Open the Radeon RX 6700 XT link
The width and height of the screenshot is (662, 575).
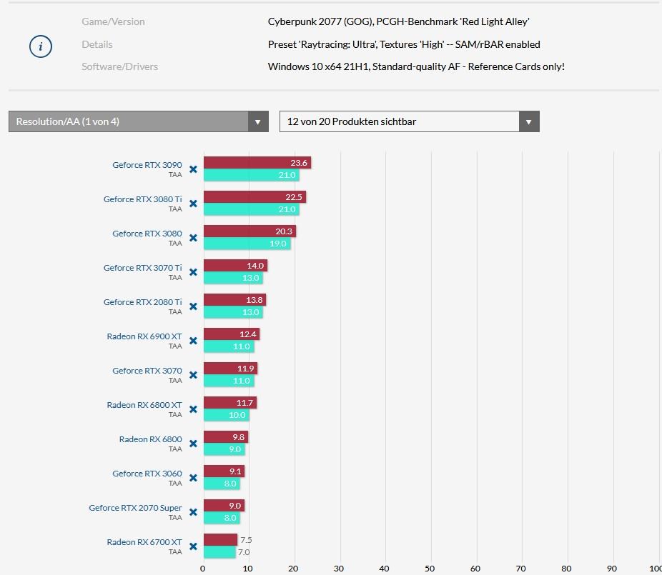click(x=144, y=542)
